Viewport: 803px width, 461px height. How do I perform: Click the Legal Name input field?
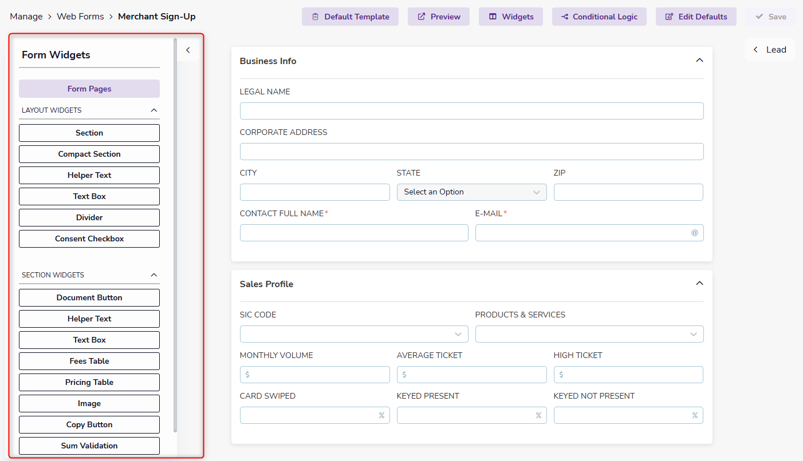pos(471,111)
